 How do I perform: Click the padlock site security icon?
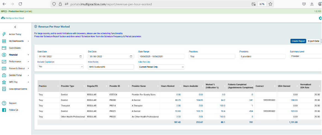[60, 4]
